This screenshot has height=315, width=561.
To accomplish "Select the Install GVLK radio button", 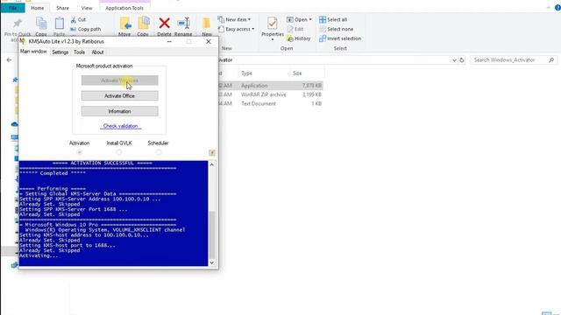I will pyautogui.click(x=119, y=152).
